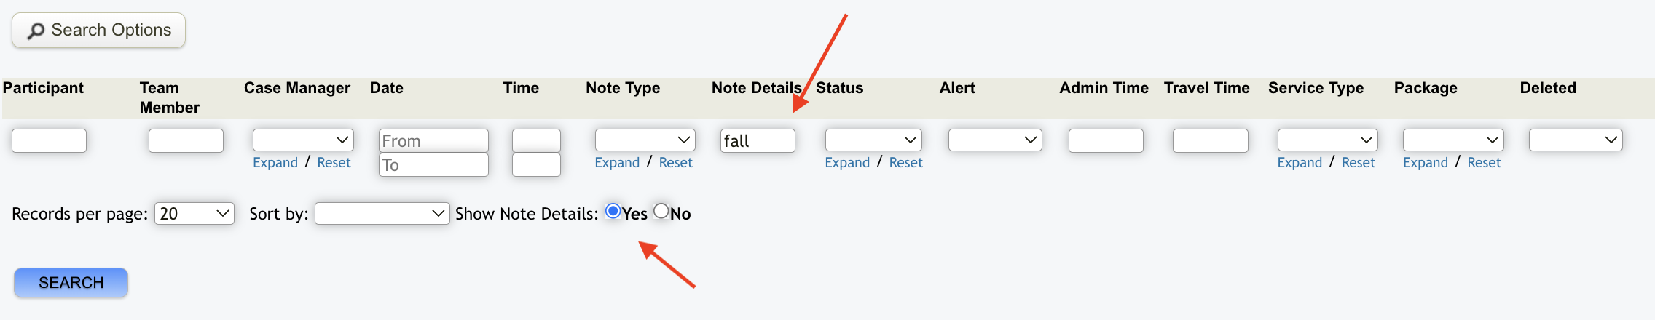Open the Case Manager dropdown
The image size is (1655, 320).
[x=303, y=140]
